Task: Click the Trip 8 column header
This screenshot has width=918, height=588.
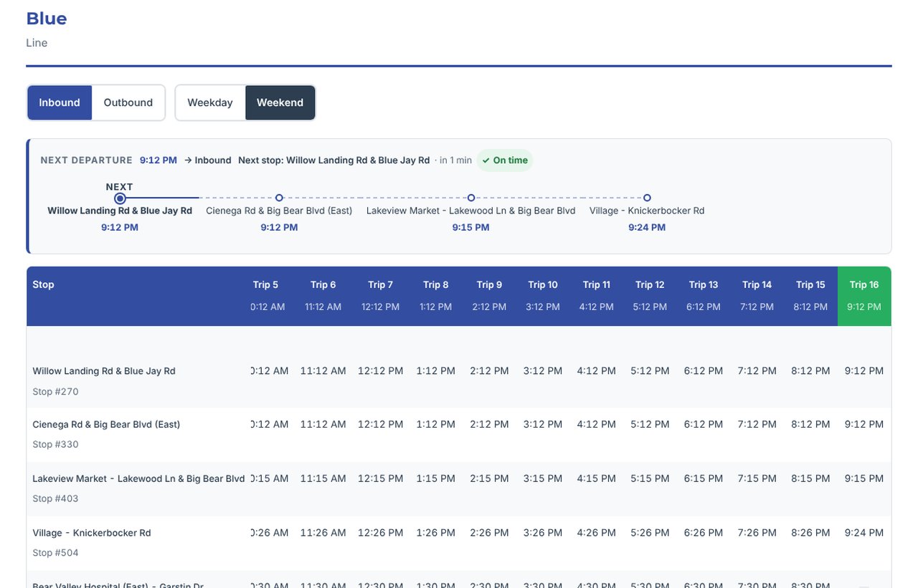Action: click(x=436, y=296)
